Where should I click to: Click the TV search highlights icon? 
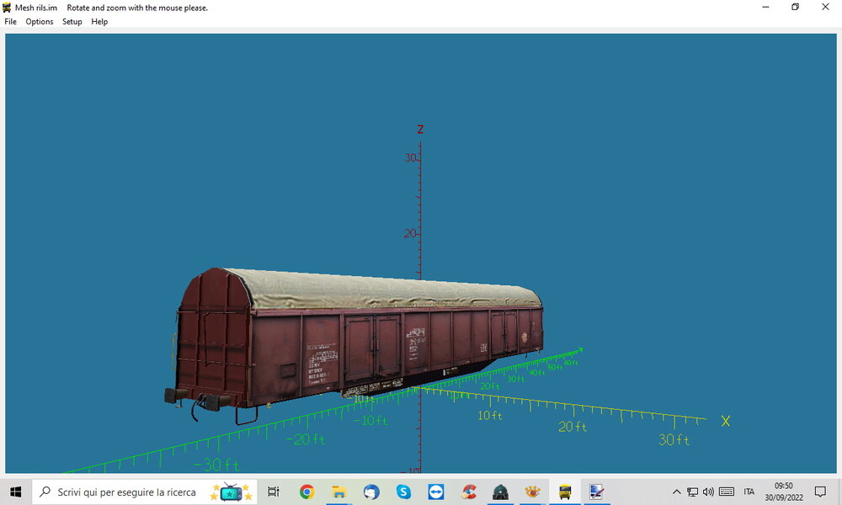click(231, 492)
